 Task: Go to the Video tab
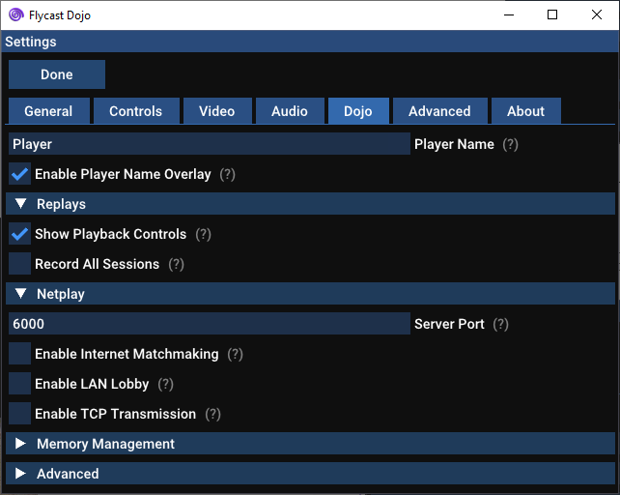tap(217, 111)
